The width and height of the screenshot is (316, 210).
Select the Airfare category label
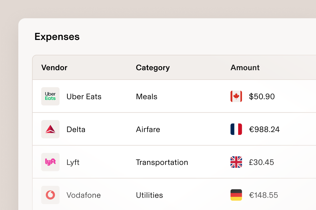tap(148, 129)
